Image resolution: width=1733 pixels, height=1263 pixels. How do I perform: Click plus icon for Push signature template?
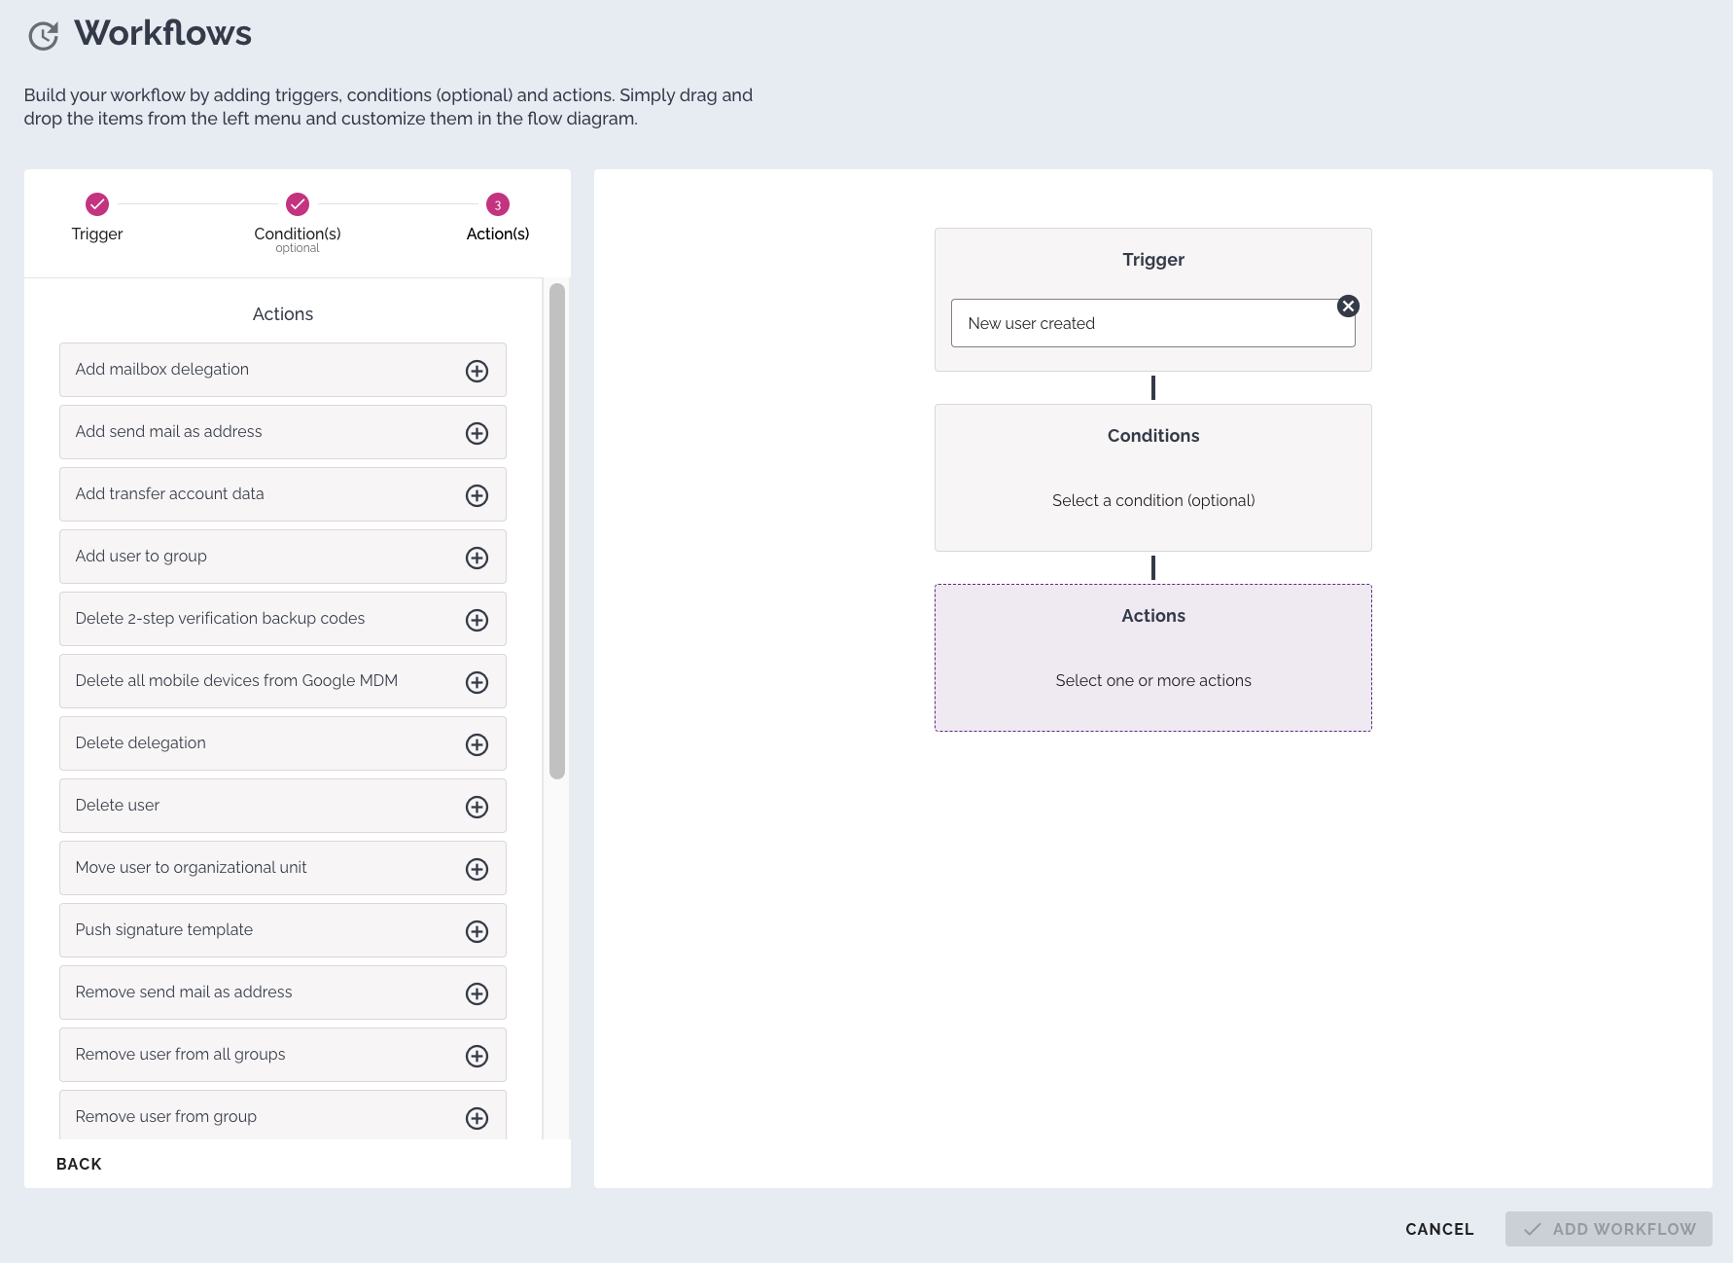click(x=477, y=931)
